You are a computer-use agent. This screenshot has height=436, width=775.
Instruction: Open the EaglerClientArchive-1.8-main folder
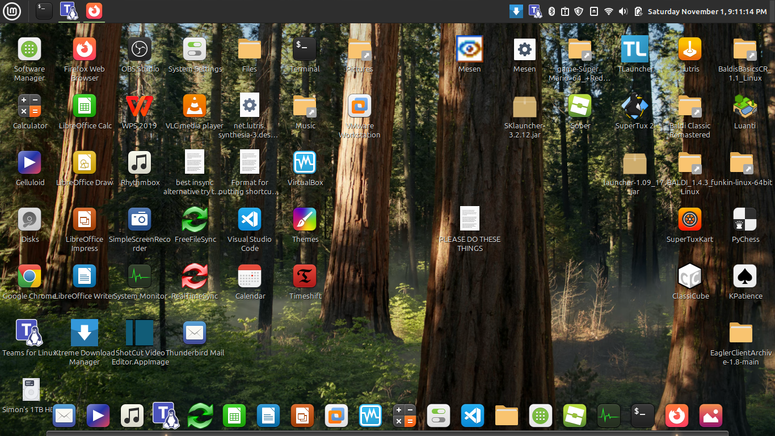click(741, 333)
